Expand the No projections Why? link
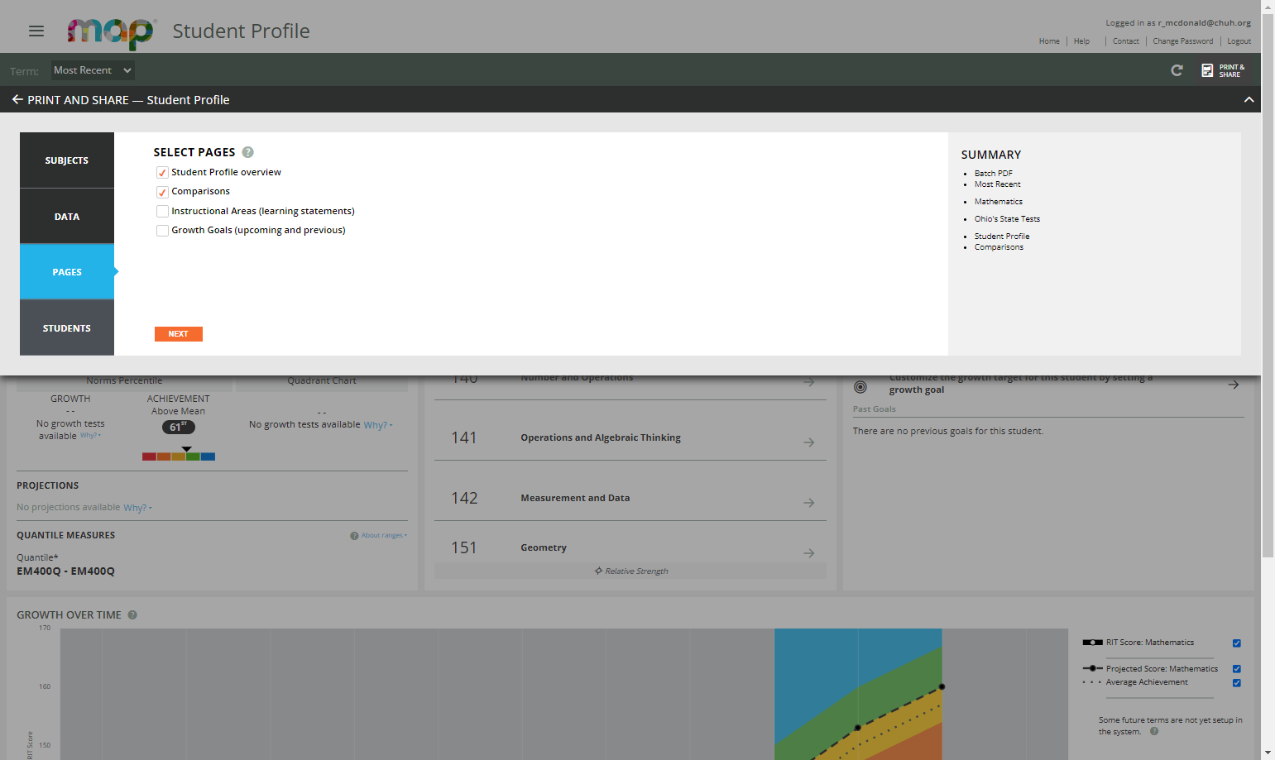Screen dimensions: 1275x760 pos(137,508)
